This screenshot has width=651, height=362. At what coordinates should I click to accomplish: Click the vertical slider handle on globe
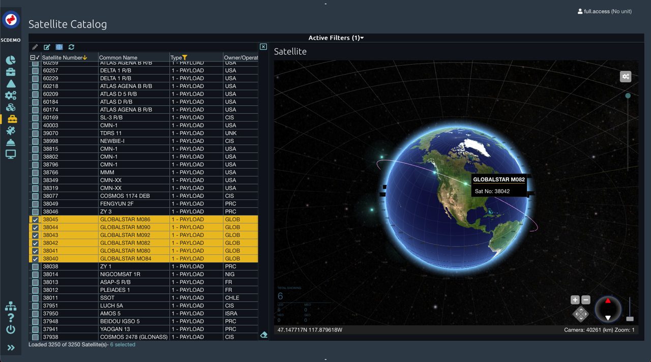pos(628,96)
